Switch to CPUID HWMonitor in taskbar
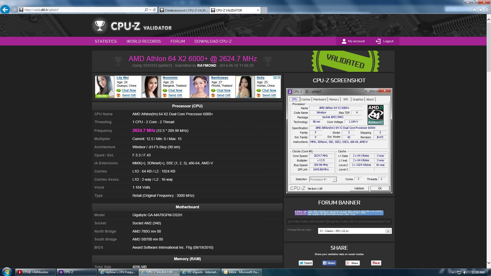This screenshot has height=276, width=491. point(36,272)
